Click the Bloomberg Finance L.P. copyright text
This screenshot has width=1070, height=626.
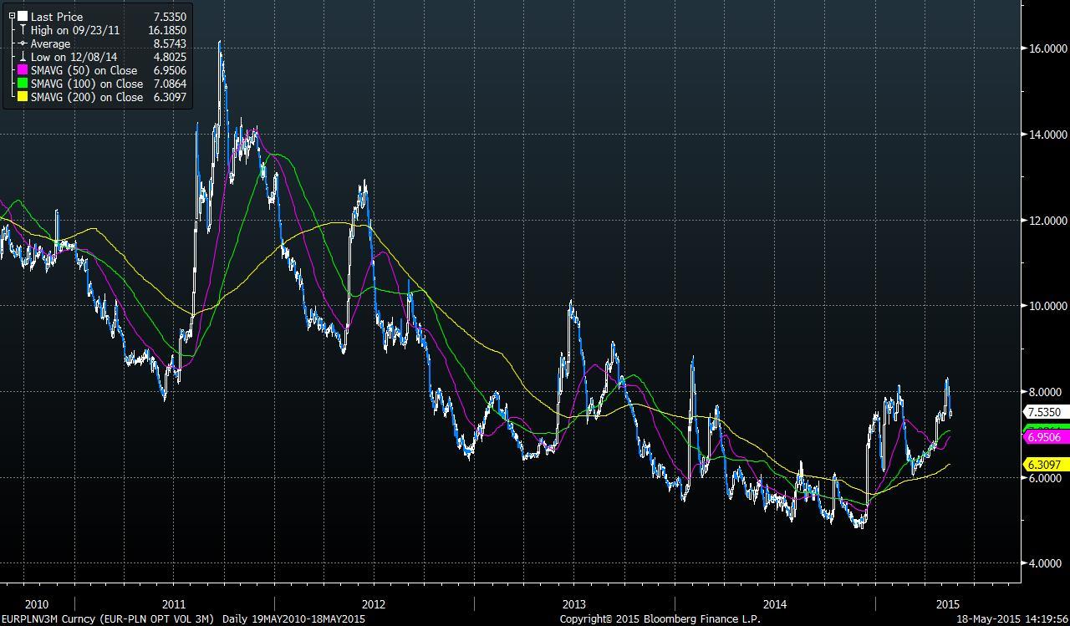coord(660,619)
